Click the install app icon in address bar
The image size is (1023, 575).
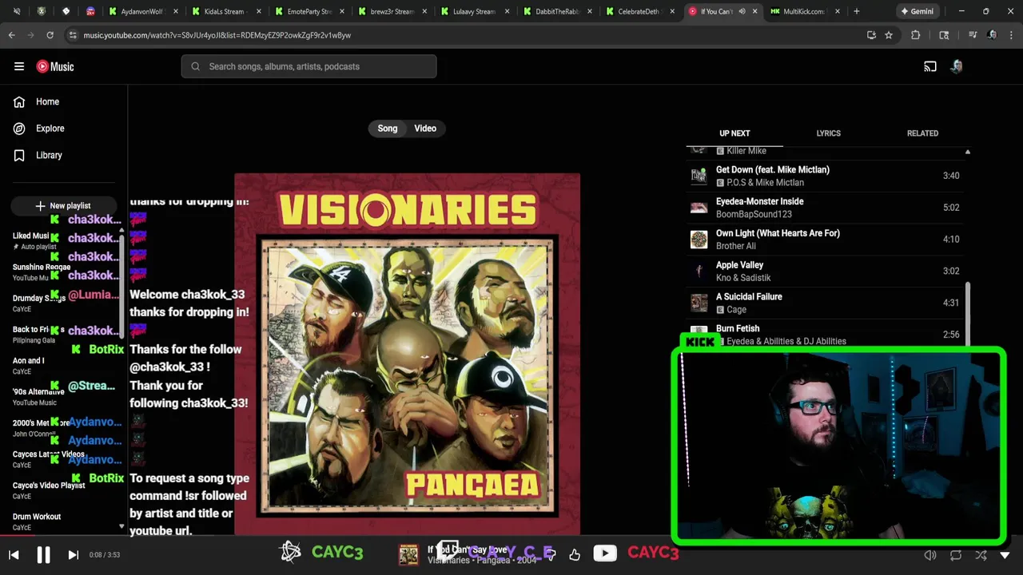(x=871, y=35)
